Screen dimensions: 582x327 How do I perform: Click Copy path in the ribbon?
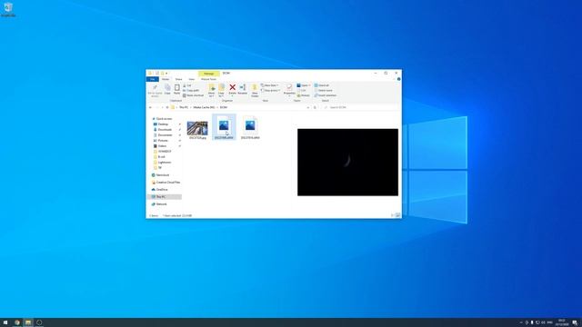click(x=191, y=91)
